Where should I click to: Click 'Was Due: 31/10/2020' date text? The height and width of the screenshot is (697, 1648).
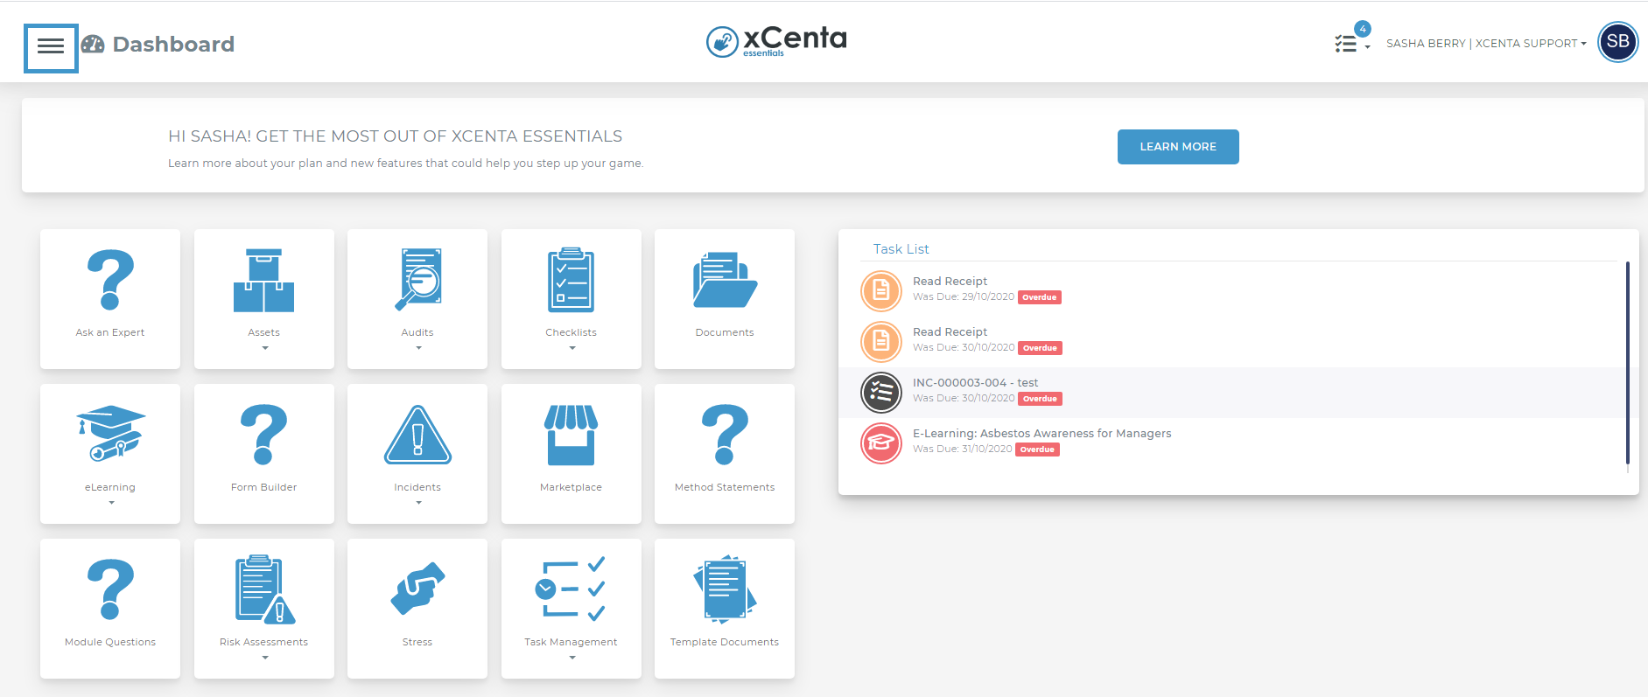[x=963, y=450]
